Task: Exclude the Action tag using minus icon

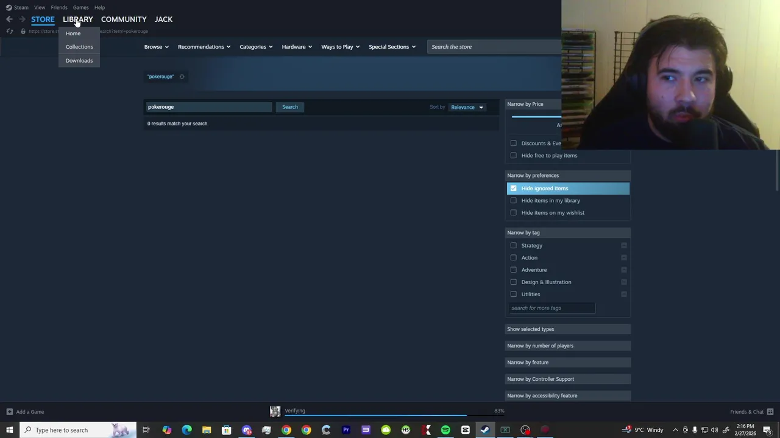Action: (x=624, y=258)
